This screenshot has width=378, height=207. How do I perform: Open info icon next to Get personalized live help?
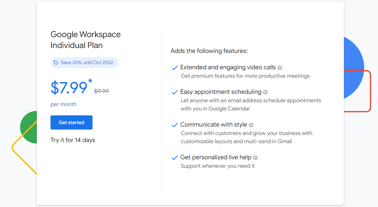(x=255, y=158)
